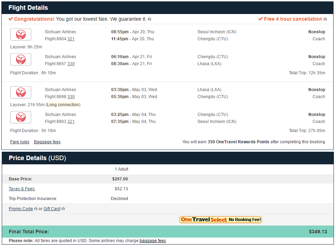This screenshot has height=247, width=336.
Task: Open aircraft 330 link for Flight 8698
Action: (71, 97)
